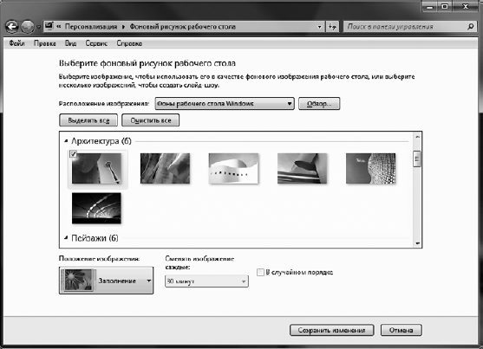Viewport: 483px width, 349px height.
Task: Enable the В случайном порядке checkbox
Action: (x=260, y=273)
